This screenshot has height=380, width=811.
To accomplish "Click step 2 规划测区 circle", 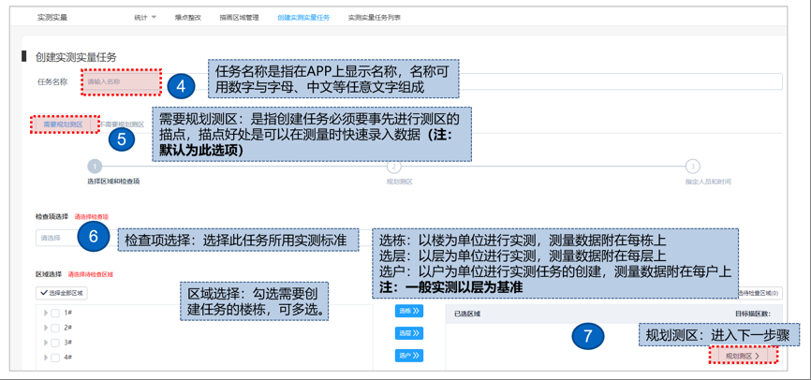I will point(393,167).
